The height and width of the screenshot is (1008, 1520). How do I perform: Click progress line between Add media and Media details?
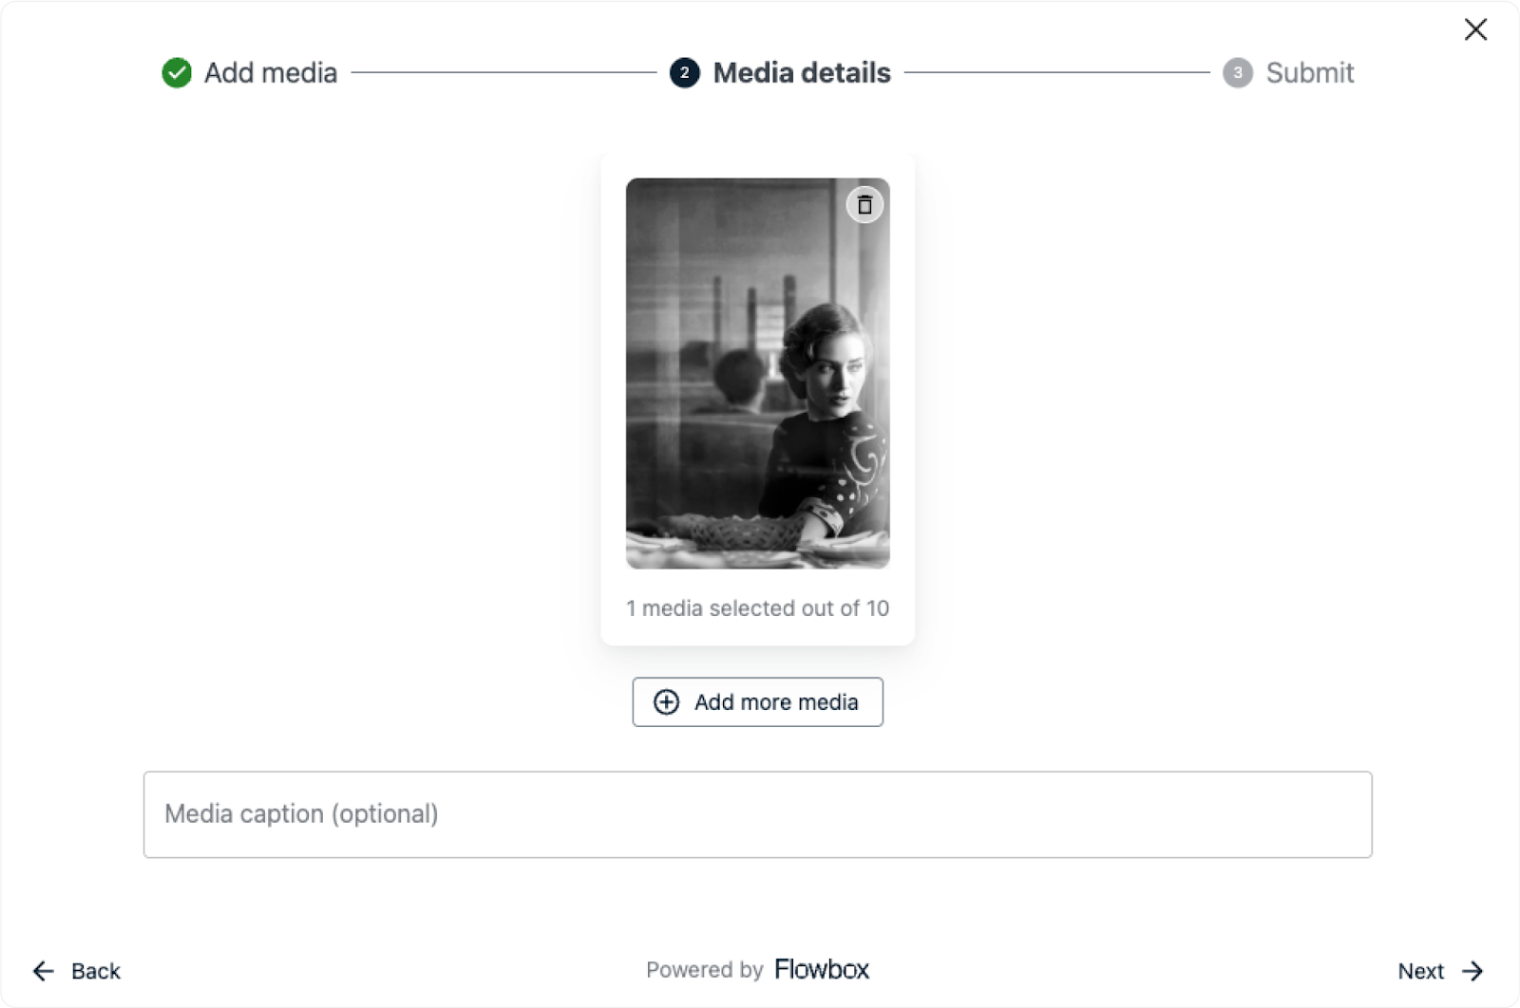503,73
